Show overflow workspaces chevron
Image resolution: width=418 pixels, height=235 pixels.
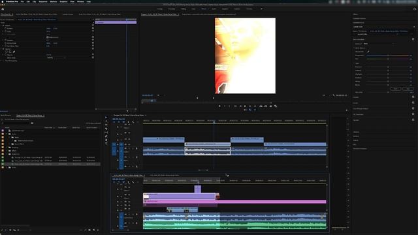[x=261, y=8]
